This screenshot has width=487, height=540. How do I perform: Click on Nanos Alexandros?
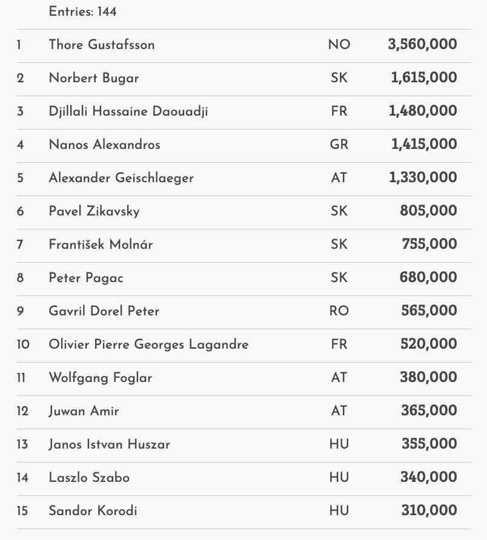pyautogui.click(x=104, y=145)
